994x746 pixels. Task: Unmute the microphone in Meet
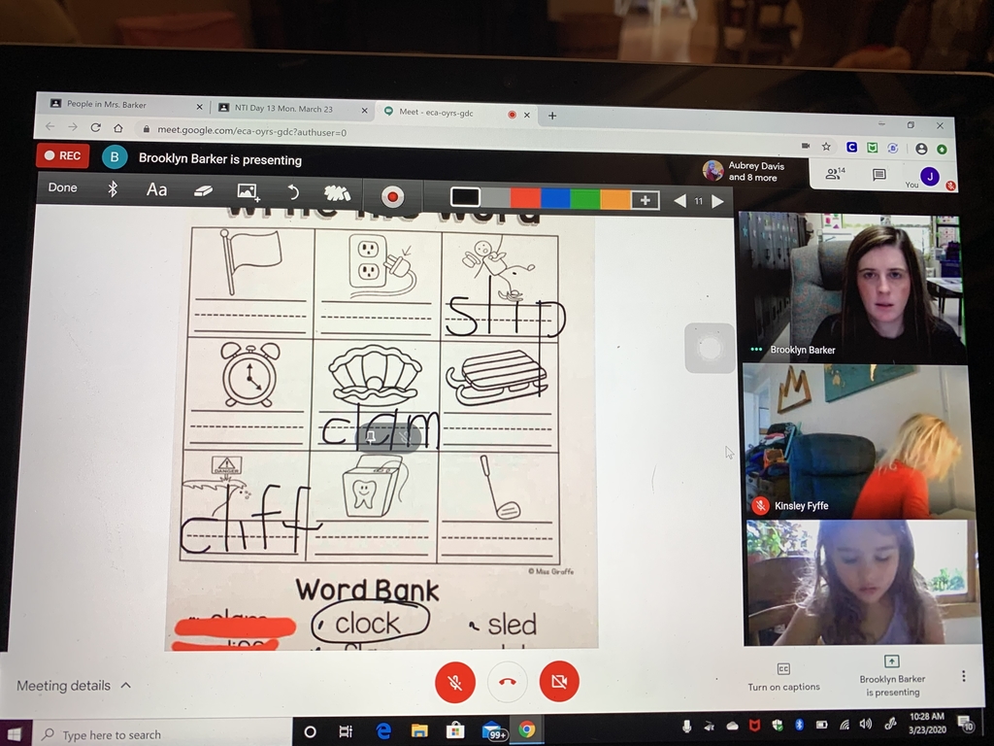(455, 682)
